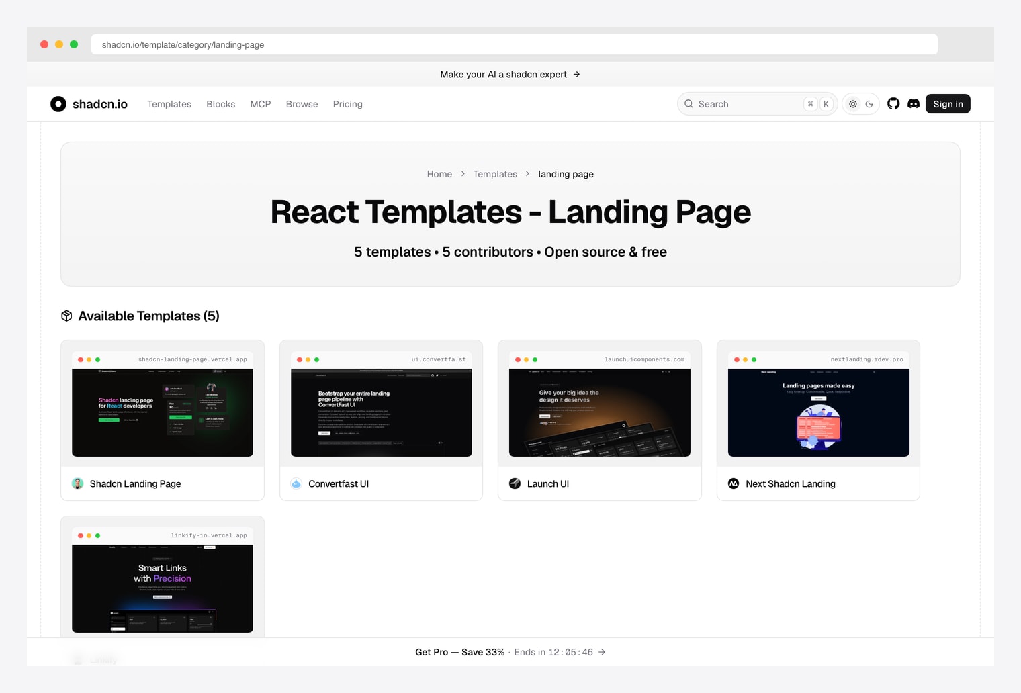This screenshot has height=693, width=1021.
Task: Click the red close window dot
Action: [44, 44]
